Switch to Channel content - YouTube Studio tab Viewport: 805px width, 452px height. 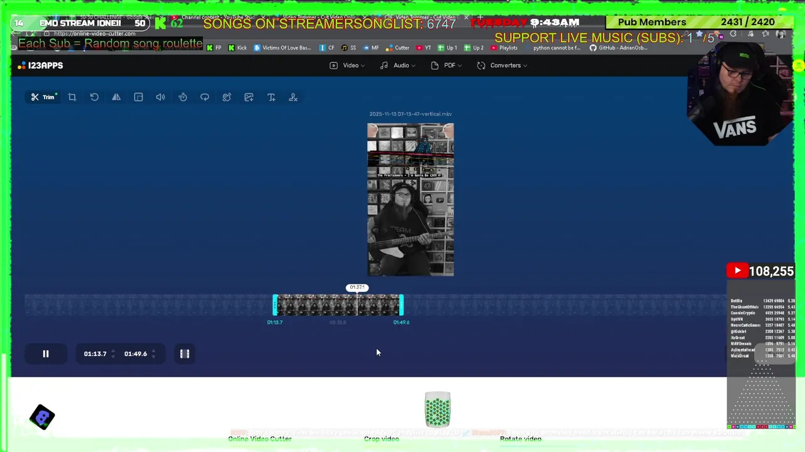pos(214,17)
